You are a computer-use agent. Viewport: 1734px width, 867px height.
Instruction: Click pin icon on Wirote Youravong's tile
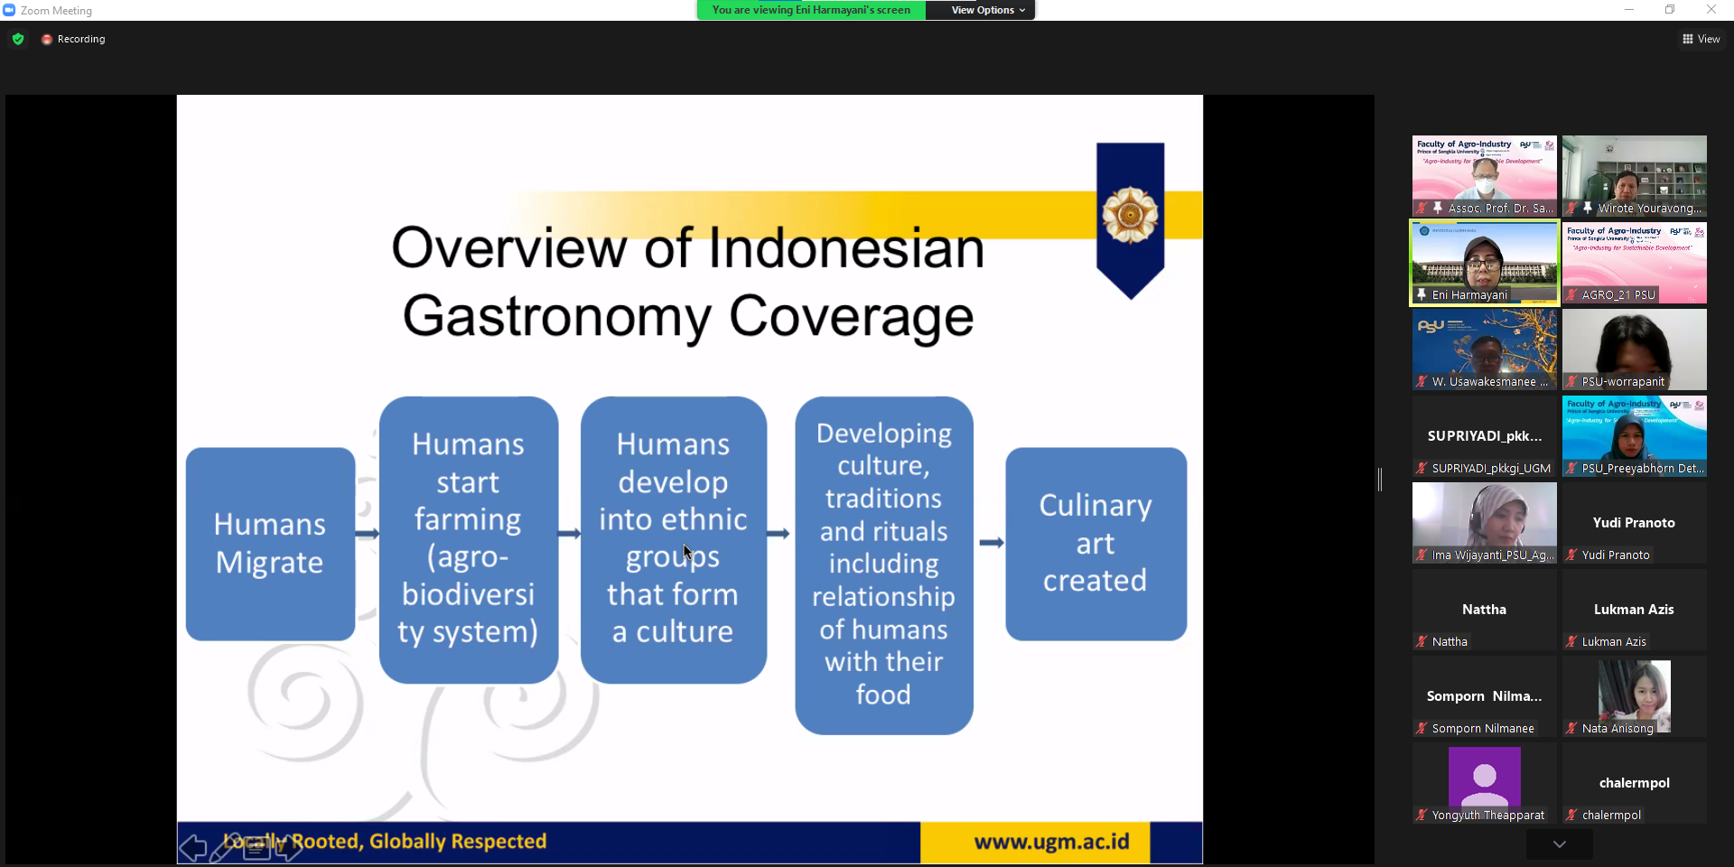click(x=1588, y=208)
